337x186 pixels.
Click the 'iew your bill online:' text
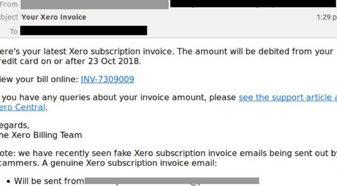[39, 79]
